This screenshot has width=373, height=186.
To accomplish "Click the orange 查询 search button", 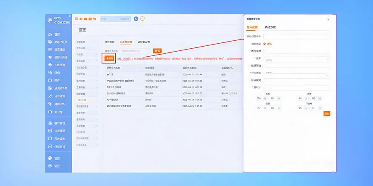I will 157,51.
